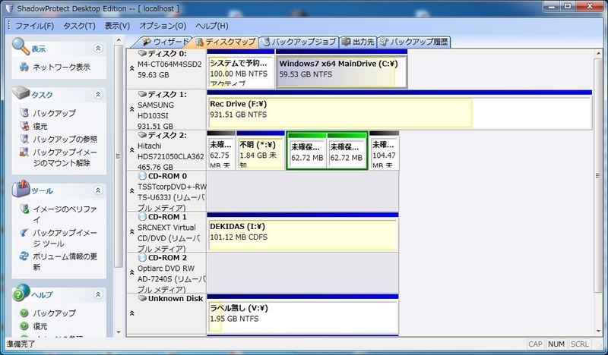Collapse the Unknown Disk row chevron
The image size is (608, 355).
pyautogui.click(x=131, y=313)
